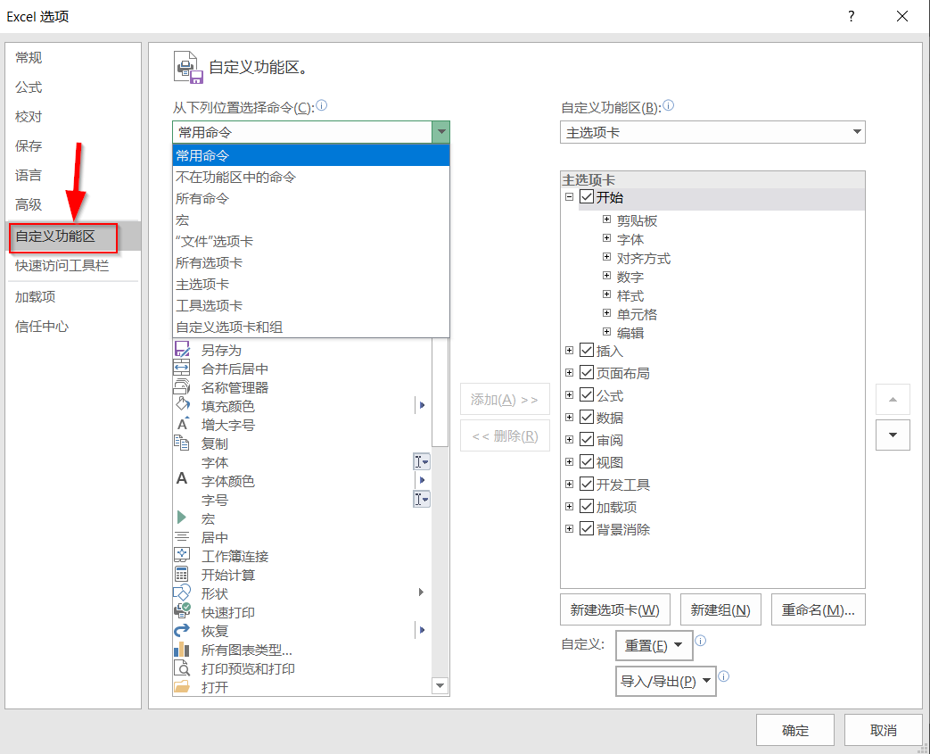
Task: Expand the 剪贴板 group
Action: point(606,220)
